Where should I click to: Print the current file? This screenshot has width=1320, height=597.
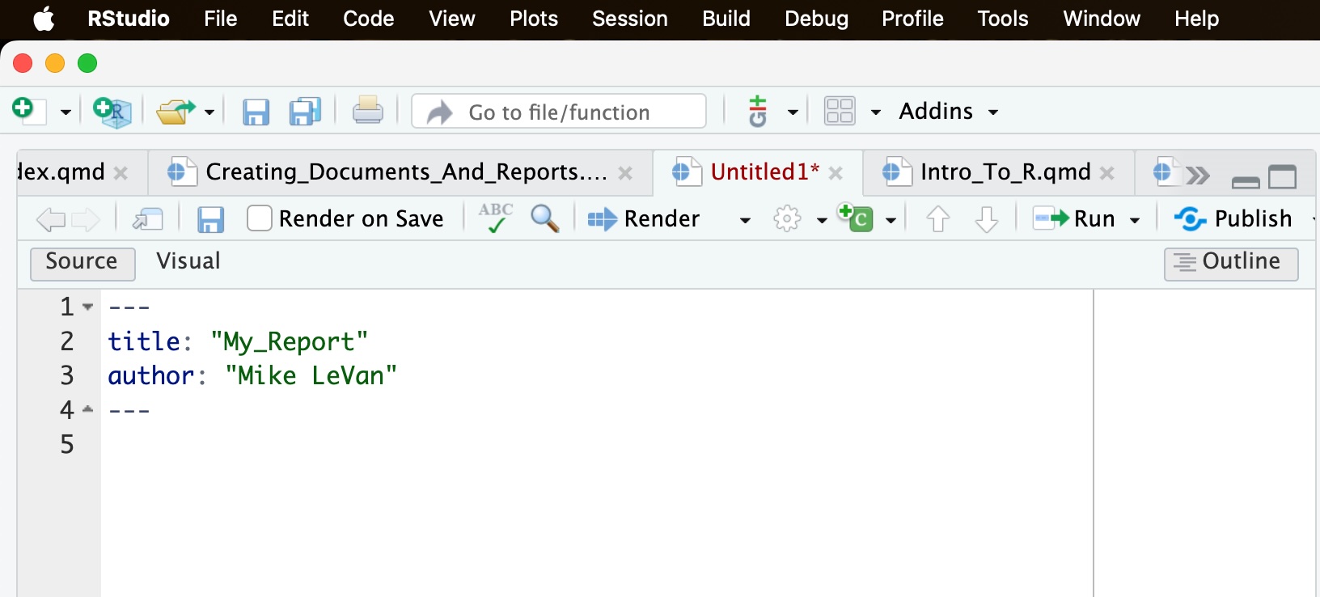click(367, 111)
